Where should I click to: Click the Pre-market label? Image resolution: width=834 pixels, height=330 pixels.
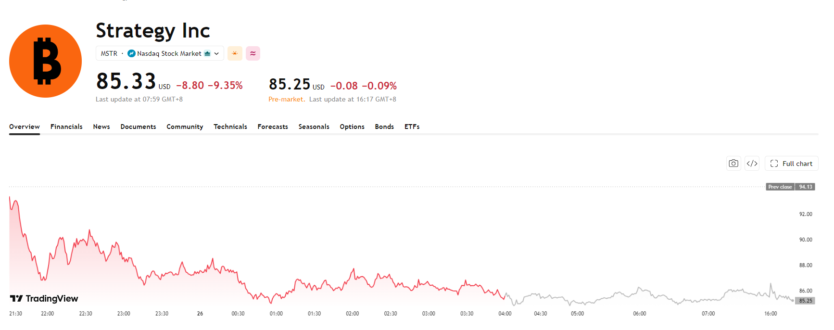287,99
